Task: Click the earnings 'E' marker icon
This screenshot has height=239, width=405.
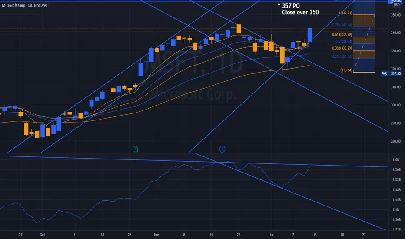Action: (135, 149)
